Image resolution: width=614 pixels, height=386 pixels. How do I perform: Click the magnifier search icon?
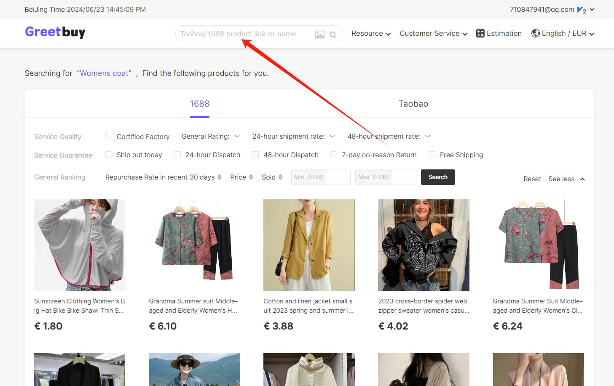(x=333, y=35)
